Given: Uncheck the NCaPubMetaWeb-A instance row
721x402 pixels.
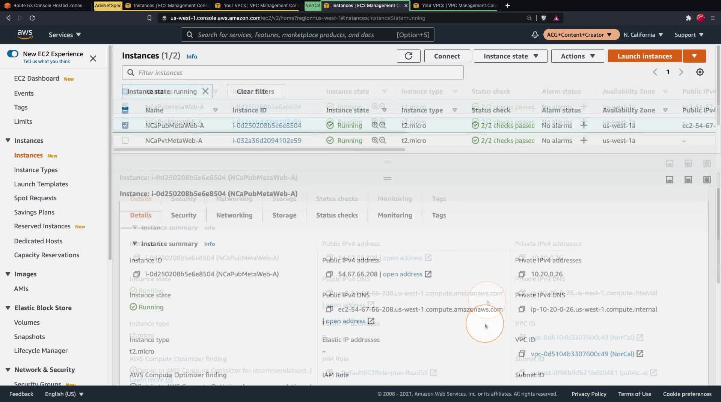Looking at the screenshot, I should [x=125, y=125].
